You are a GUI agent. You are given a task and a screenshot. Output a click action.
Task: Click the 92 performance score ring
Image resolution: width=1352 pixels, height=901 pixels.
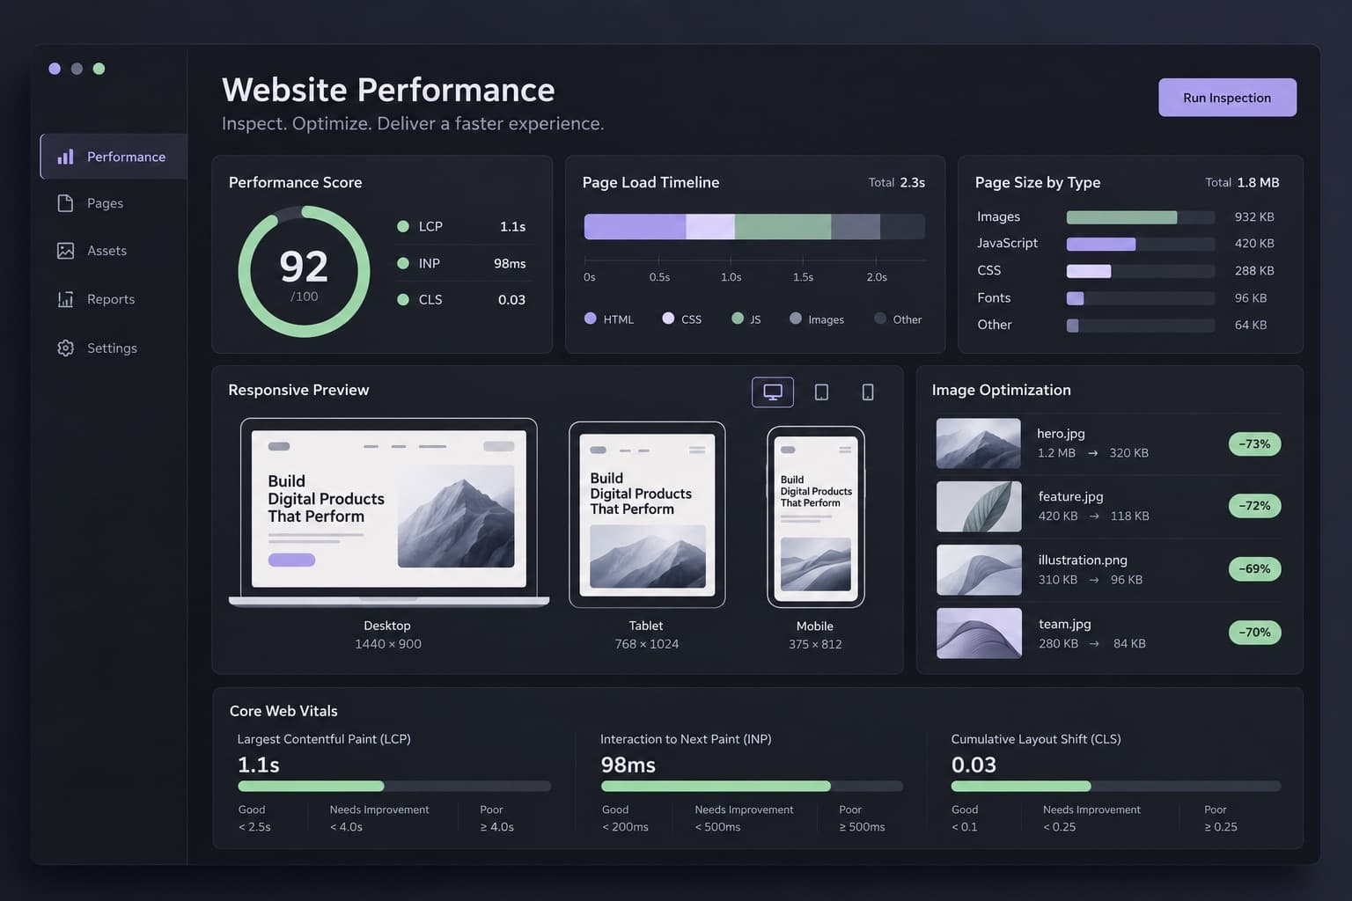click(304, 272)
